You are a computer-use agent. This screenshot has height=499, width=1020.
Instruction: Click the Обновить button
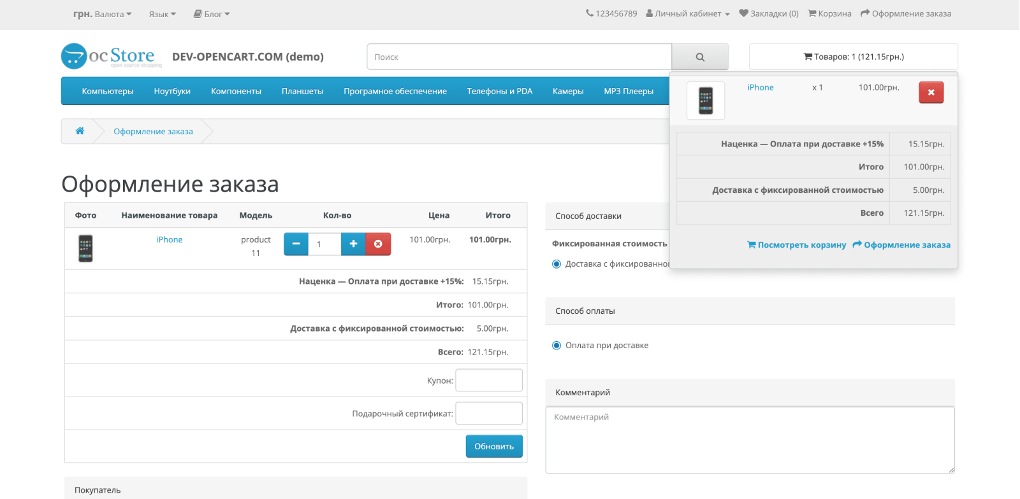(x=494, y=446)
